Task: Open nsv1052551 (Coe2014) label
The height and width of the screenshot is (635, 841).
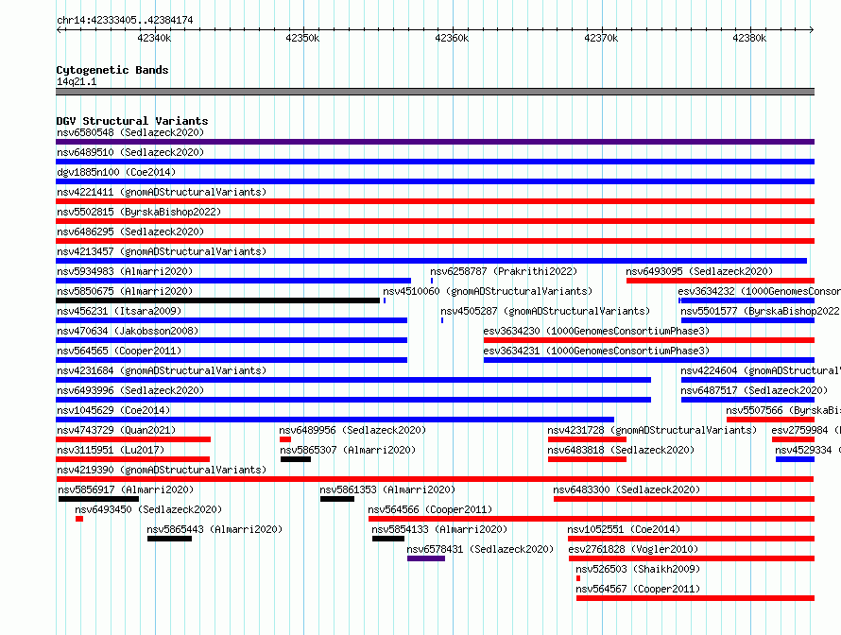Action: 624,529
